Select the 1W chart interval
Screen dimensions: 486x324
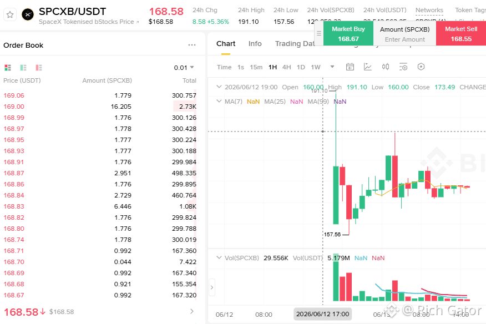click(x=316, y=67)
